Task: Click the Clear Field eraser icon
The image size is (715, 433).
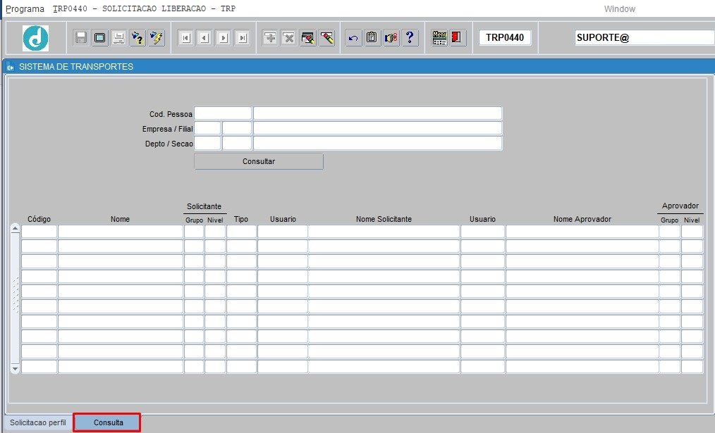Action: click(x=327, y=37)
